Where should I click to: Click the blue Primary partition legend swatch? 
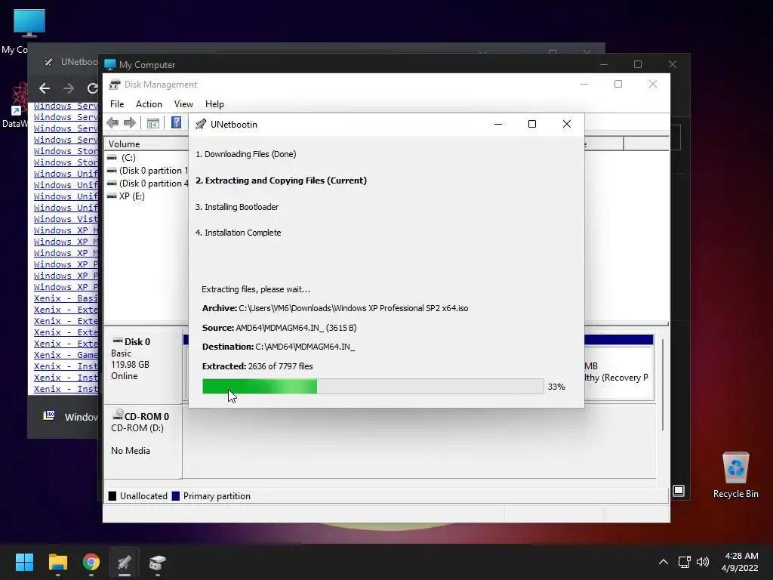175,496
